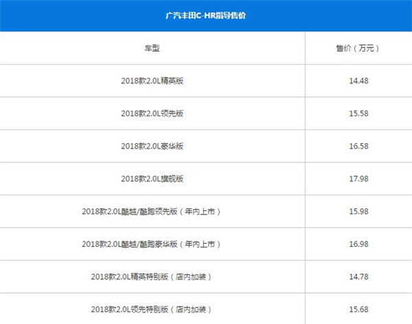The image size is (412, 324).
Task: Select 2018款2.0L酷越/酷跑豪华版（年内上市）
Action: click(151, 244)
